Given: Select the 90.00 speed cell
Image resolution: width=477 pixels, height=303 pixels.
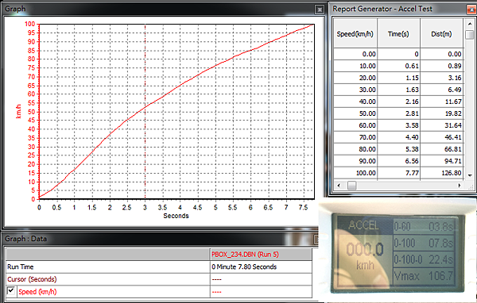Looking at the screenshot, I should point(355,161).
